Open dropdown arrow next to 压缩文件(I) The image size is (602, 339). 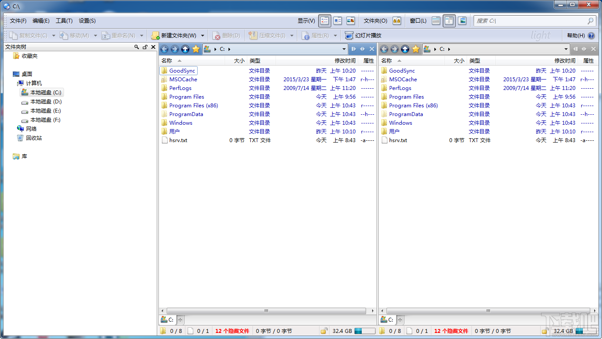click(292, 36)
